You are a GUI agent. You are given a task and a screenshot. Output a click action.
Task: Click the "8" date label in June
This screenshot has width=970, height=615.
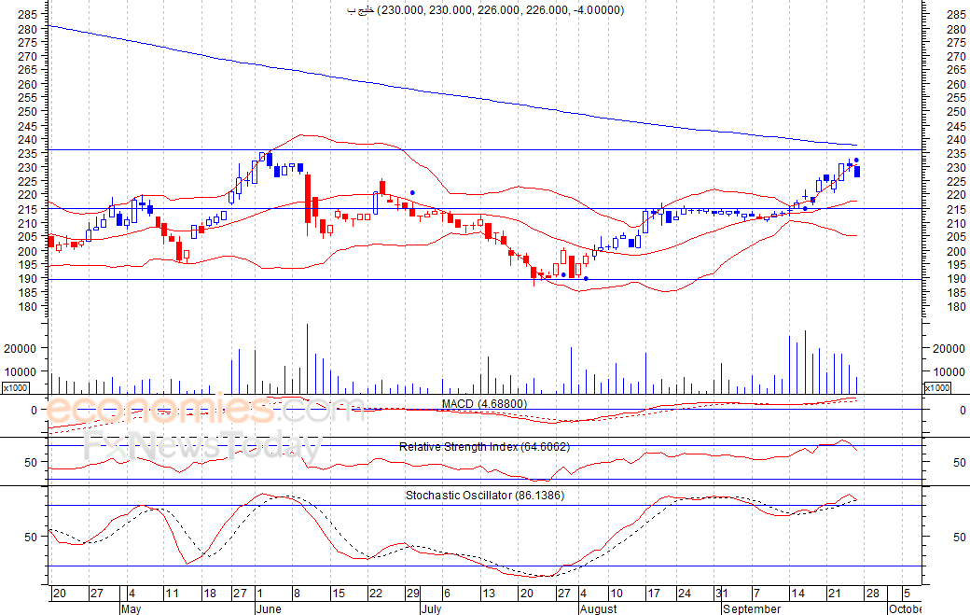tap(297, 594)
